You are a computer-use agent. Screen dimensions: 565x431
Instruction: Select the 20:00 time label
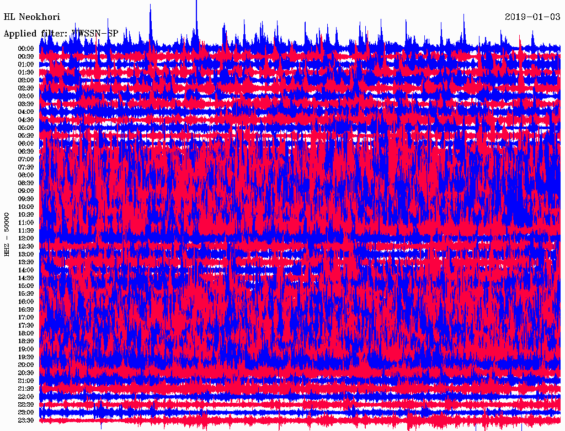[25, 365]
